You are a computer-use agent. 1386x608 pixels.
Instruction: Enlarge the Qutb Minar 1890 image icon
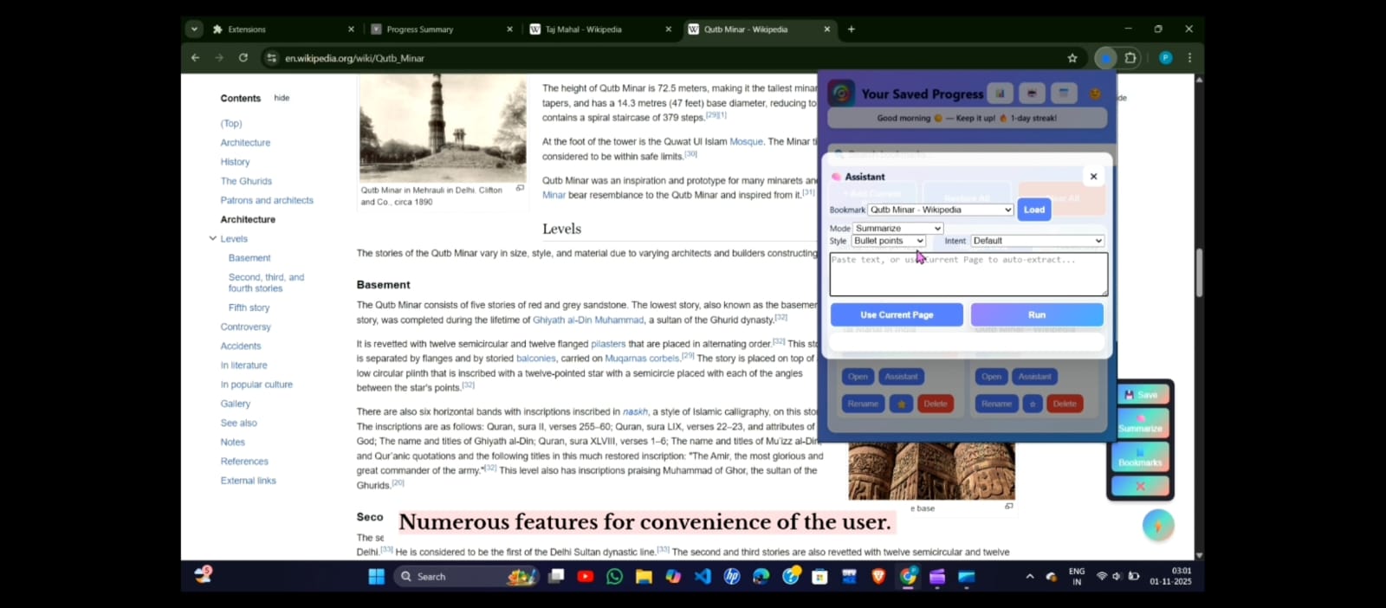(520, 188)
